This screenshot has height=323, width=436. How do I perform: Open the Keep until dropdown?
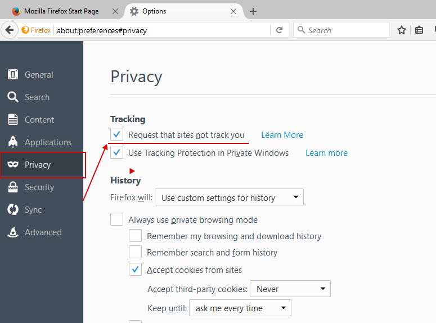tap(240, 308)
